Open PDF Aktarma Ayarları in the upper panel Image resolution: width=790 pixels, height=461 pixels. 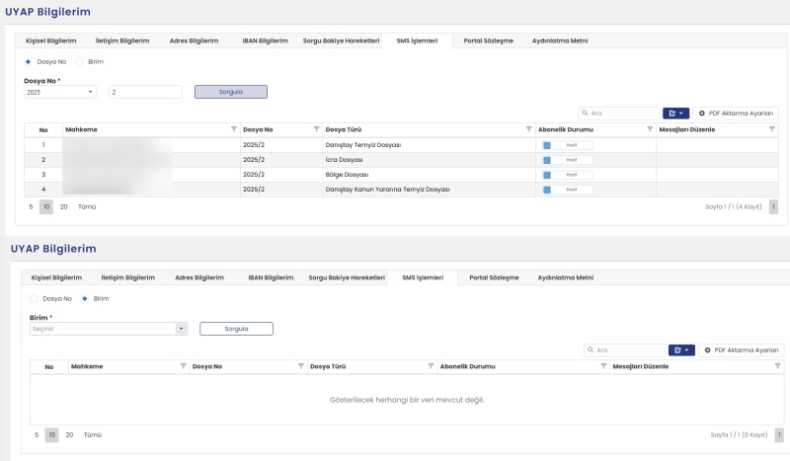click(x=737, y=114)
